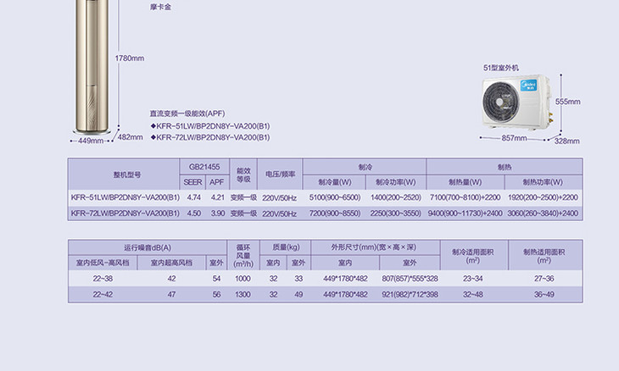Click the diamond bullet before KFR-72LW model
The width and height of the screenshot is (619, 371).
pyautogui.click(x=153, y=137)
